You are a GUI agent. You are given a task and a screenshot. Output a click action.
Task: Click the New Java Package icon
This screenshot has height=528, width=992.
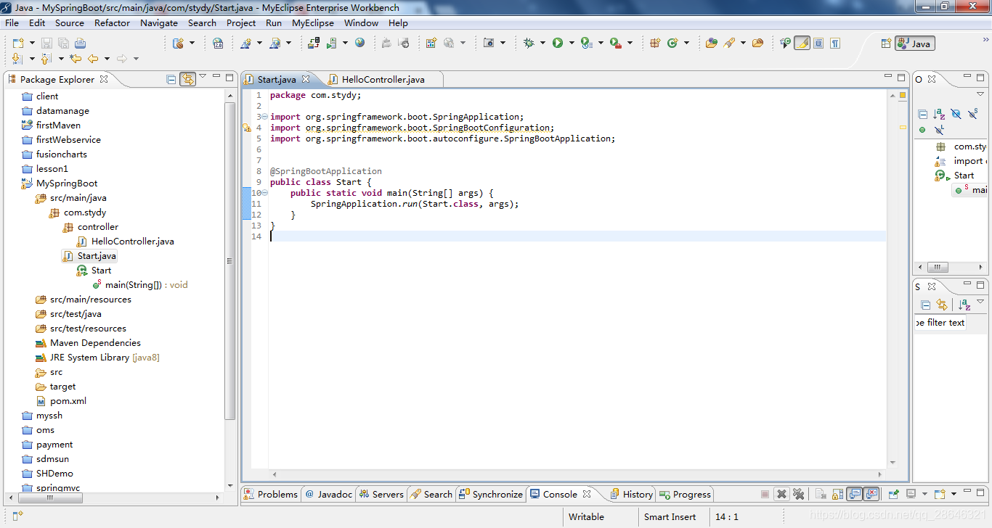point(654,44)
